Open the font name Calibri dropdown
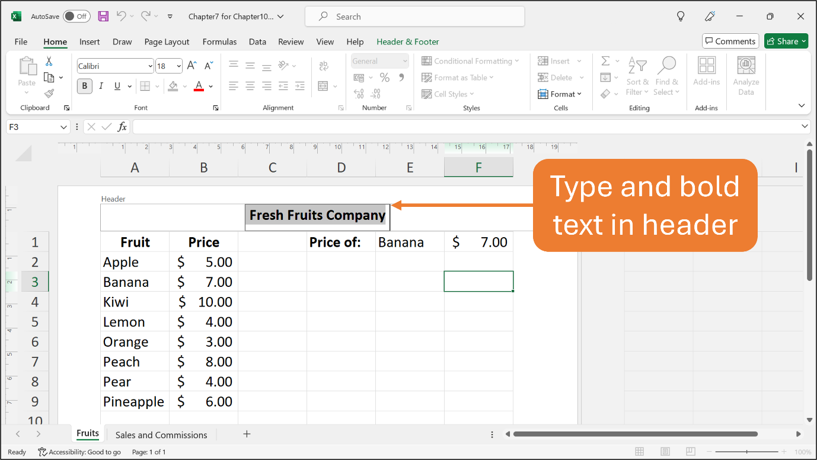The image size is (817, 460). coord(150,66)
